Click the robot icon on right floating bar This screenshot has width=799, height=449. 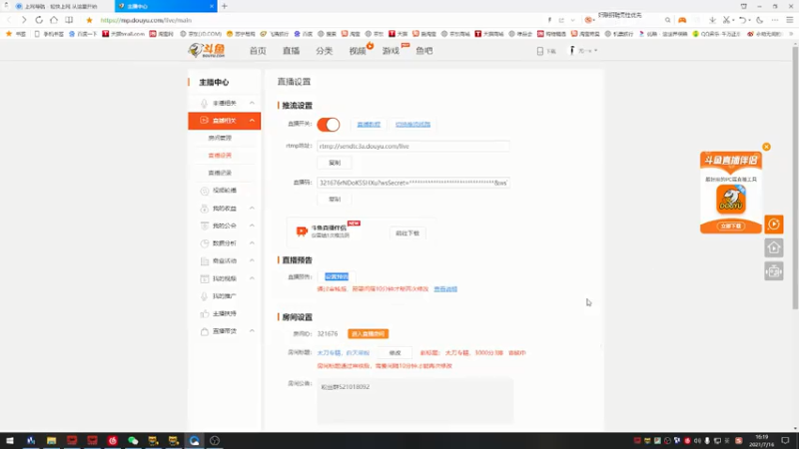pyautogui.click(x=773, y=271)
